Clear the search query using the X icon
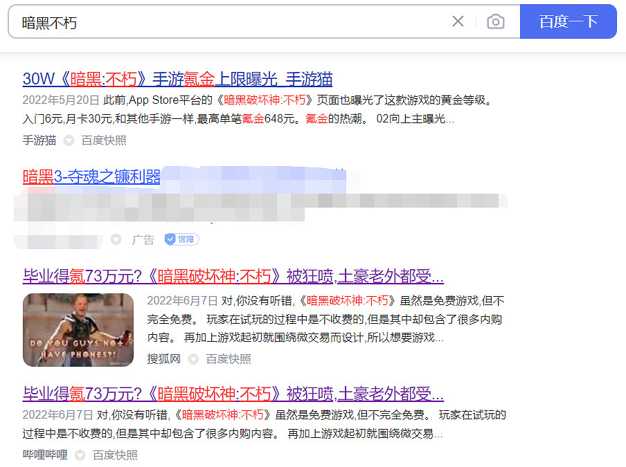Viewport: 626px width, 467px height. click(458, 21)
